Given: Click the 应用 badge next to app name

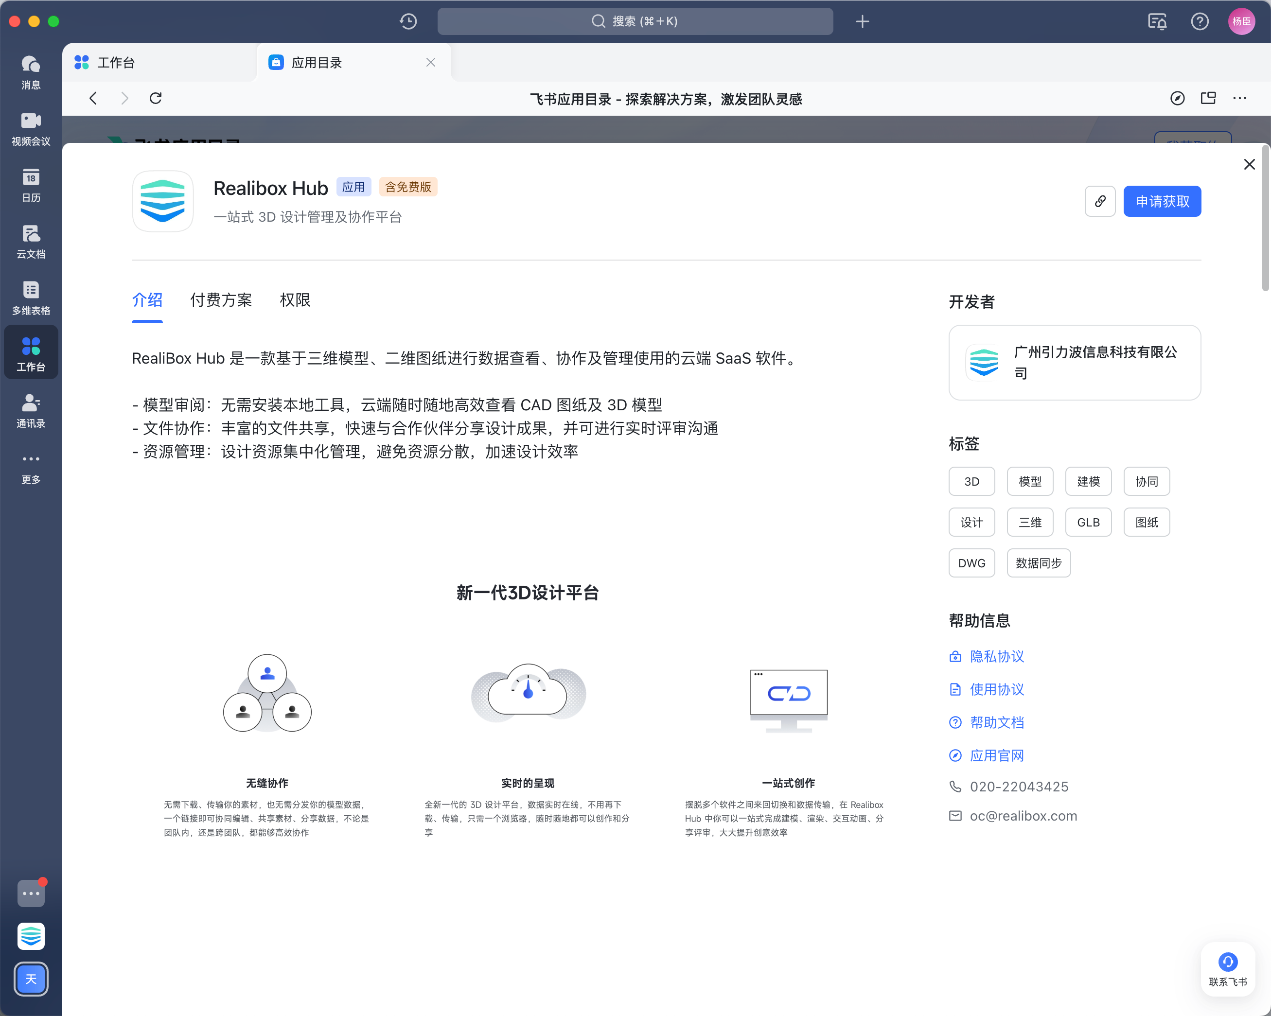Looking at the screenshot, I should click(x=353, y=187).
